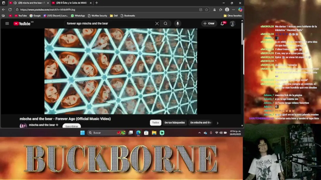
Task: Open the YouTube guide hamburger menu
Action: (7, 23)
